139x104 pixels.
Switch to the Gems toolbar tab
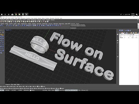pos(20,20)
